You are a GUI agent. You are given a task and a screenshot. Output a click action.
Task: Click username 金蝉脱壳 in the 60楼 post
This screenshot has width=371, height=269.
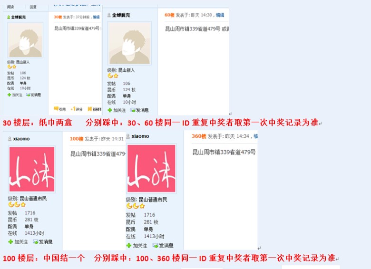[x=121, y=15]
